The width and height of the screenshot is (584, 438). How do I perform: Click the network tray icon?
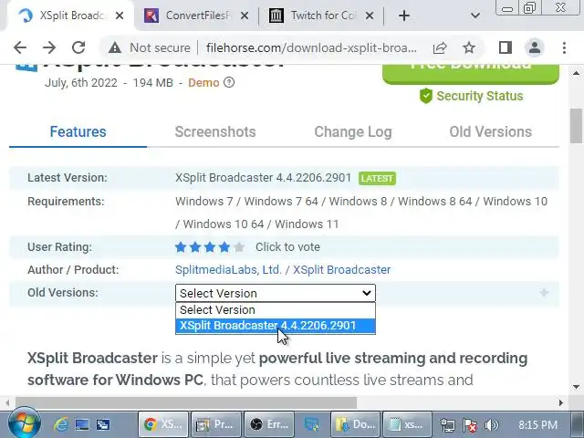coord(447,424)
